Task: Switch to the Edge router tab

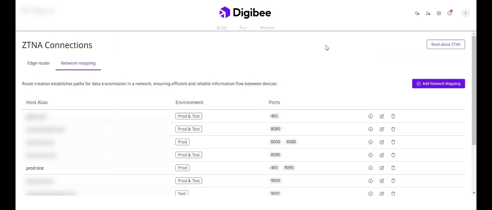Action: coord(39,63)
